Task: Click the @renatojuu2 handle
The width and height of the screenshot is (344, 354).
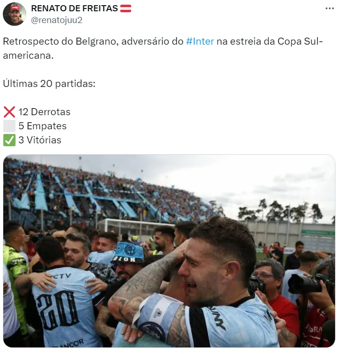Action: (56, 20)
